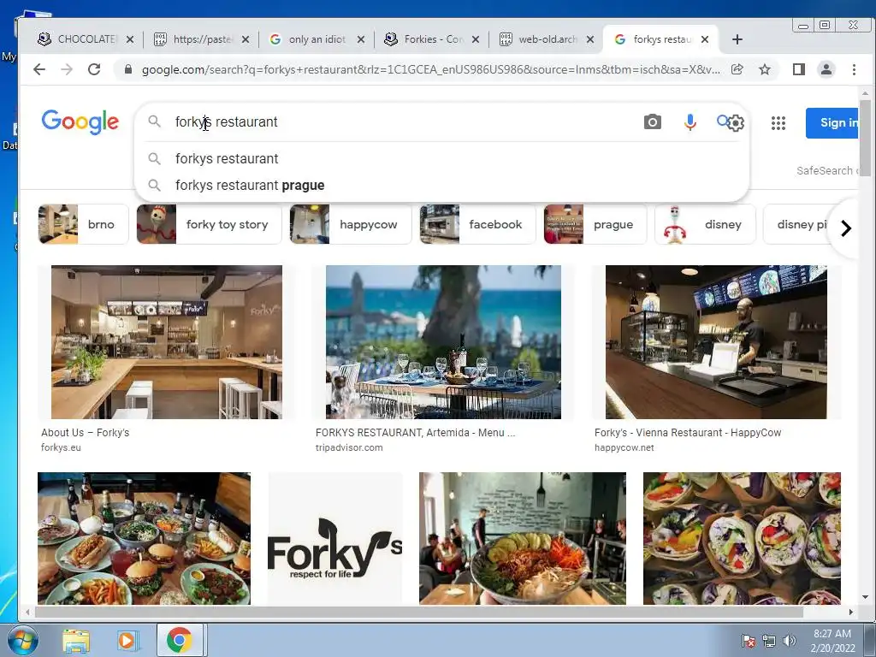Filter by facebook chip
This screenshot has height=657, width=876.
pos(477,224)
